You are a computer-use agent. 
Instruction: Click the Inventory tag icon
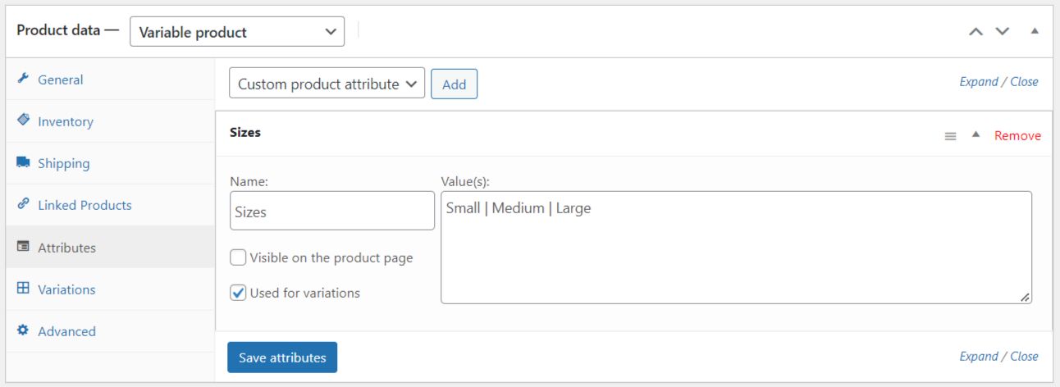click(x=23, y=121)
